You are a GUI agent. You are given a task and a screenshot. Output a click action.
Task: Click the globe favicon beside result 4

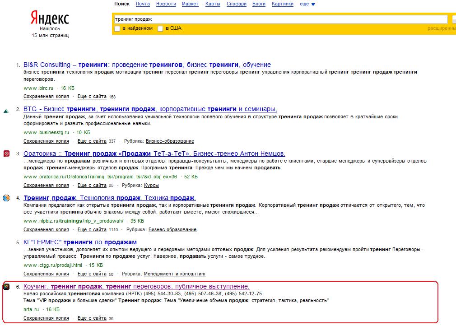tap(6, 198)
